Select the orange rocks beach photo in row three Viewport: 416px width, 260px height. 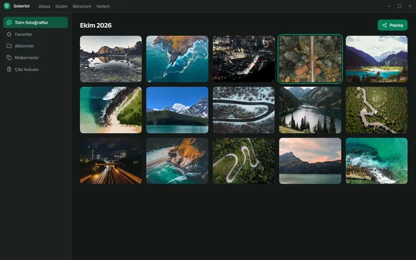pyautogui.click(x=177, y=161)
